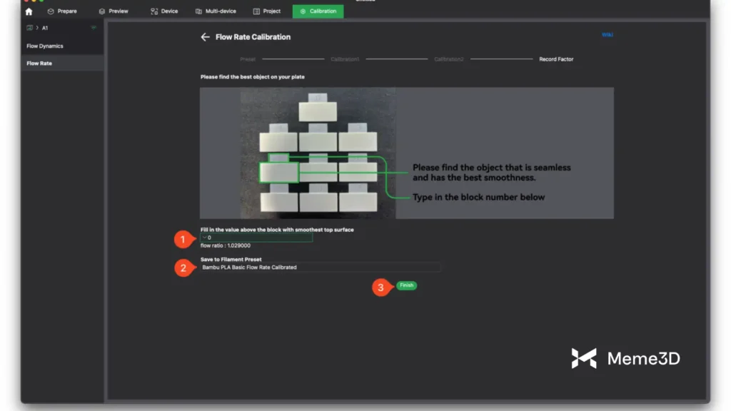Select the Calibration tab
731x411 pixels.
tap(318, 11)
